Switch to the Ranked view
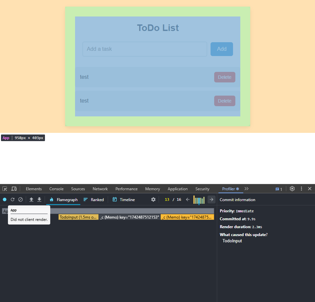This screenshot has width=315, height=302. coord(94,199)
